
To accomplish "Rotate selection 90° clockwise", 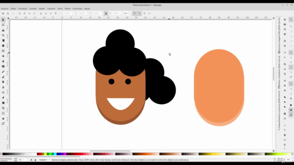I will (24, 13).
